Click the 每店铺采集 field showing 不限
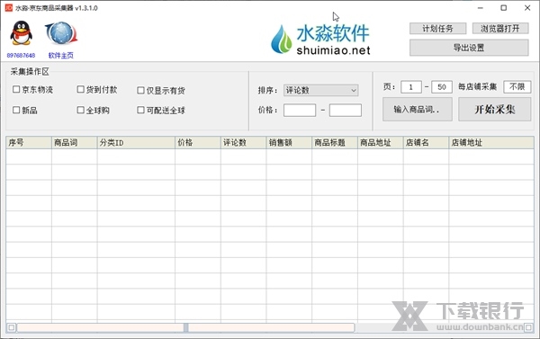This screenshot has height=339, width=540. pos(517,86)
